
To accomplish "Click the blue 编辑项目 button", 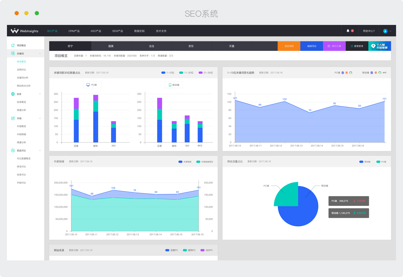I will 312,46.
